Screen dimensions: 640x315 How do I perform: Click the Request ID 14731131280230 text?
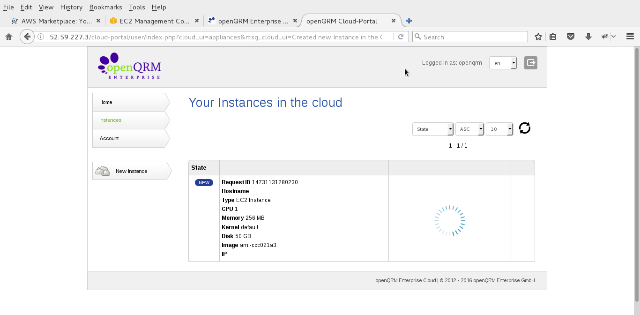click(x=260, y=182)
